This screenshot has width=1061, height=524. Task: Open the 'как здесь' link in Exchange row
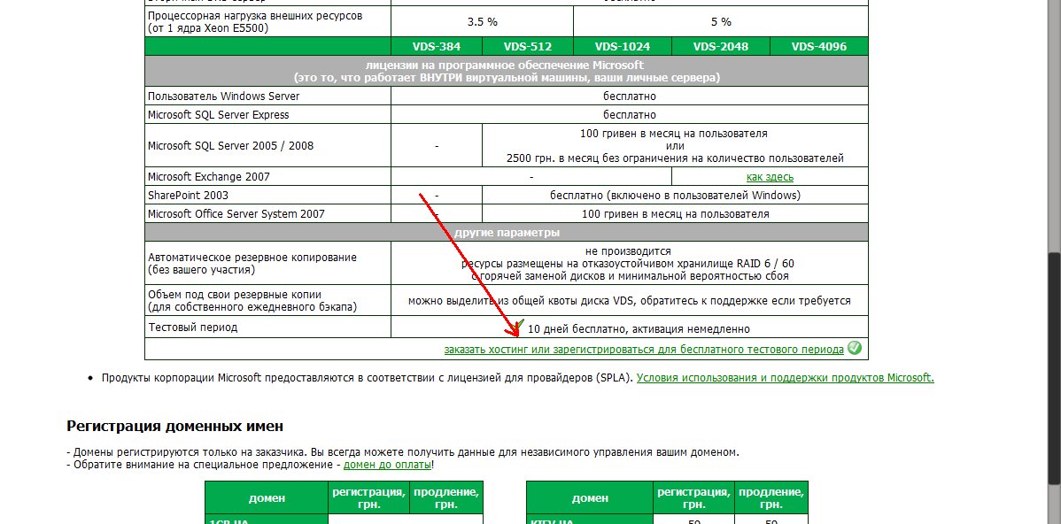tap(770, 176)
